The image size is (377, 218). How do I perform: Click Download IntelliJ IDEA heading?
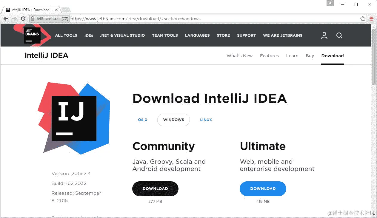coord(210,98)
